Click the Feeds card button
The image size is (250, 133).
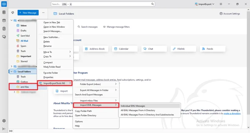pos(212,49)
